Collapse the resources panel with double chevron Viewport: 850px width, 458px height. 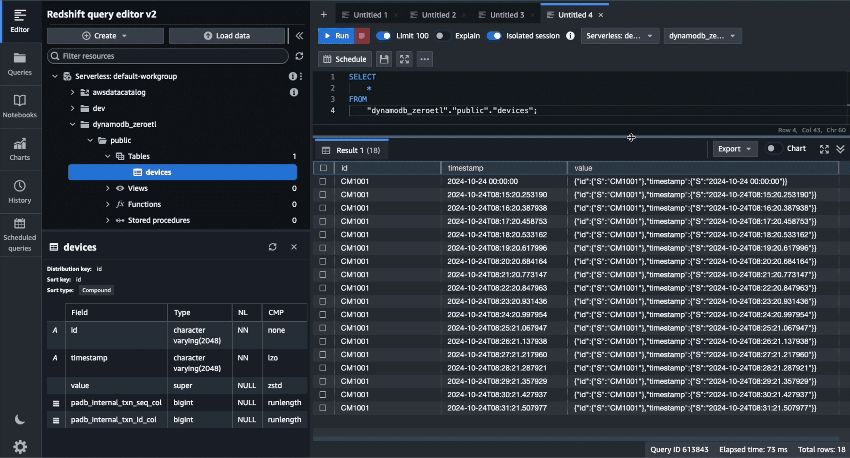pos(299,36)
